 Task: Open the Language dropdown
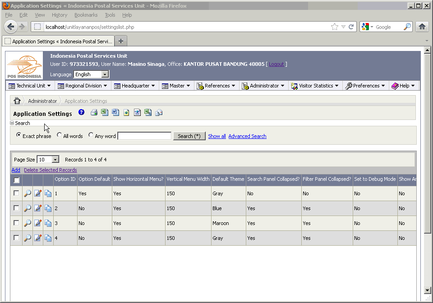pyautogui.click(x=92, y=74)
